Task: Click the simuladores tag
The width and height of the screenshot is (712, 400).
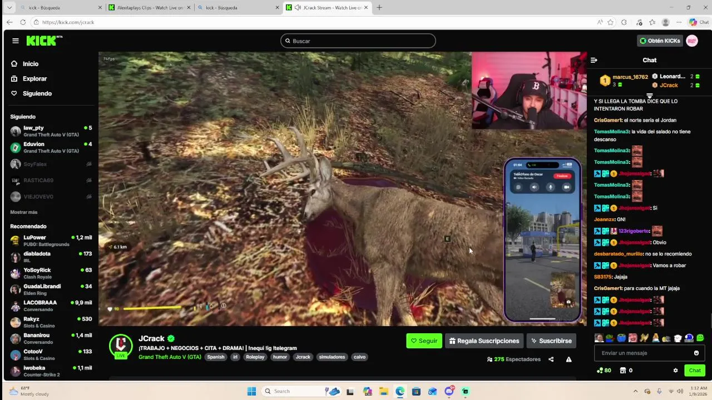Action: 332,357
